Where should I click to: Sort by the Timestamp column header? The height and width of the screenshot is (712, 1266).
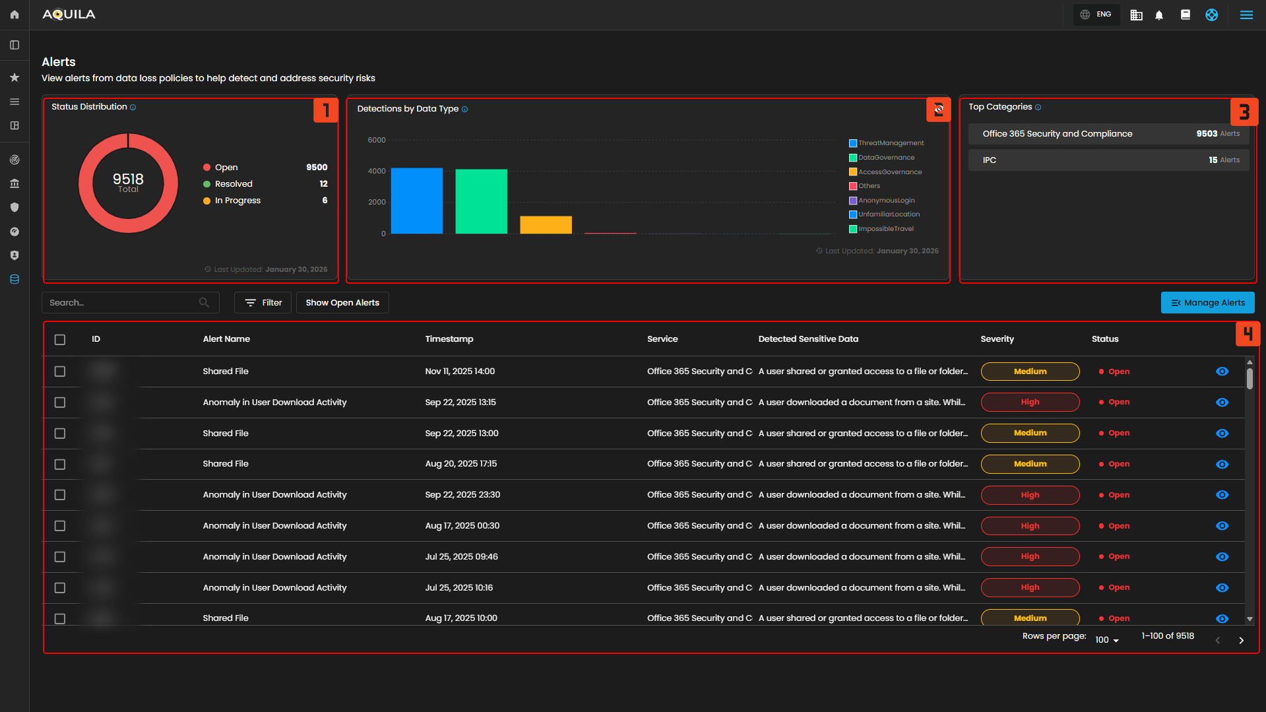[449, 339]
